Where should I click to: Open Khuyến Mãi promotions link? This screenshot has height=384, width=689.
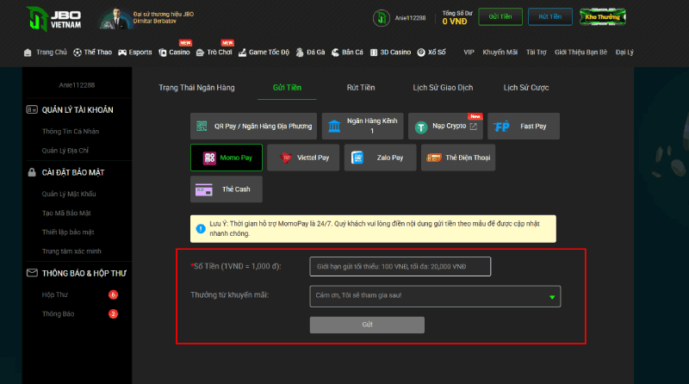[500, 53]
